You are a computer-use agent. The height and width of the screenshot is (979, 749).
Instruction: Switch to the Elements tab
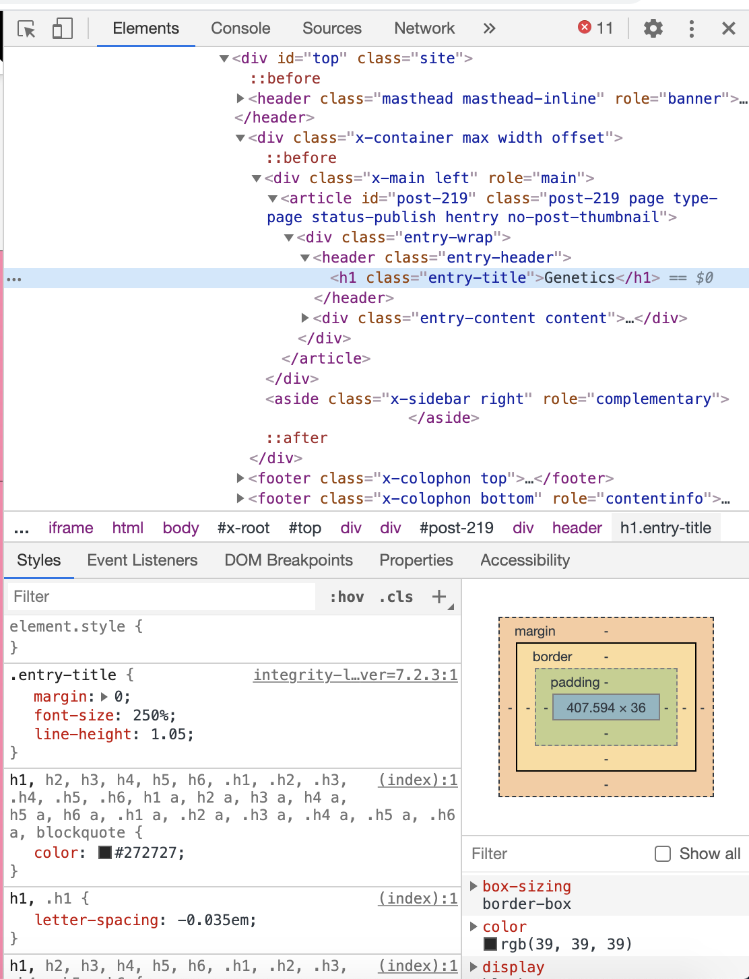pos(146,28)
